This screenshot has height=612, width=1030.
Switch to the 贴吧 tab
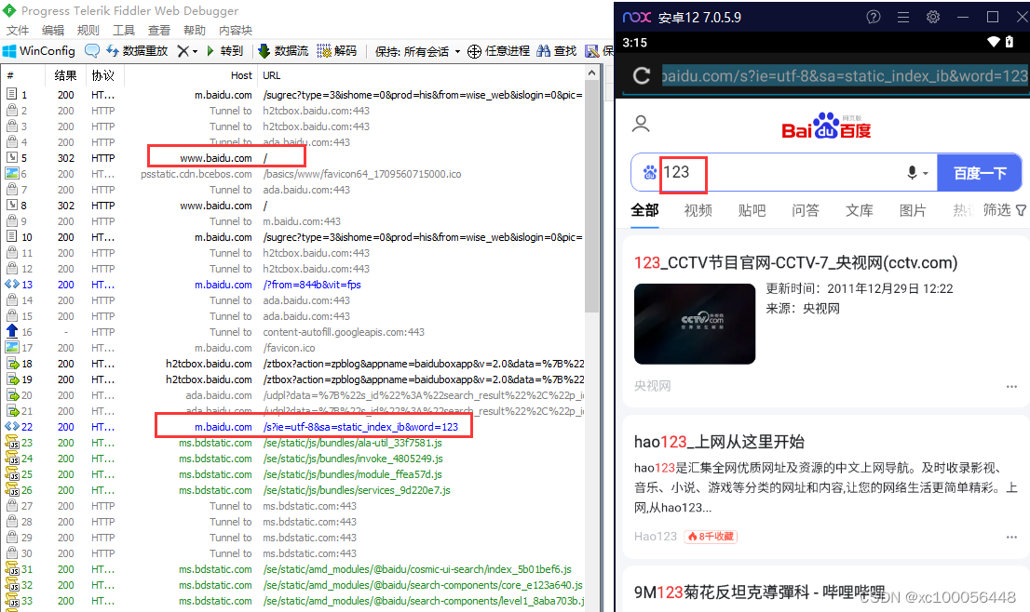coord(752,210)
